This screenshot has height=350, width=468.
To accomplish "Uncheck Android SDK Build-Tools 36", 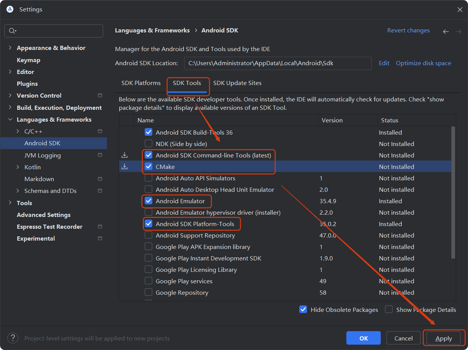I will coord(149,132).
